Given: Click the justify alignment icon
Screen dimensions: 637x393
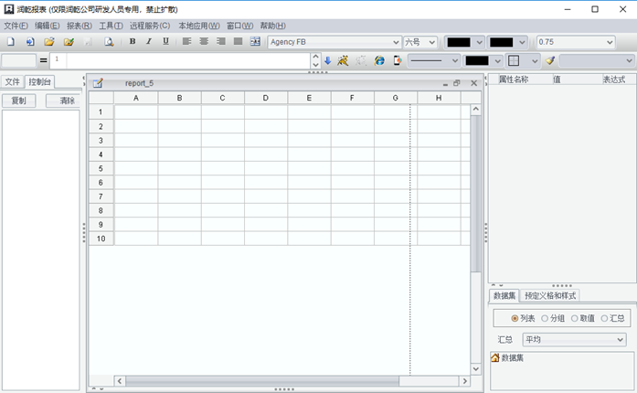Looking at the screenshot, I should pyautogui.click(x=238, y=41).
